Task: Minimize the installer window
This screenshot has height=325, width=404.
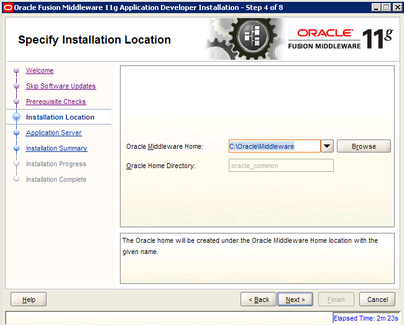Action: pyautogui.click(x=376, y=7)
